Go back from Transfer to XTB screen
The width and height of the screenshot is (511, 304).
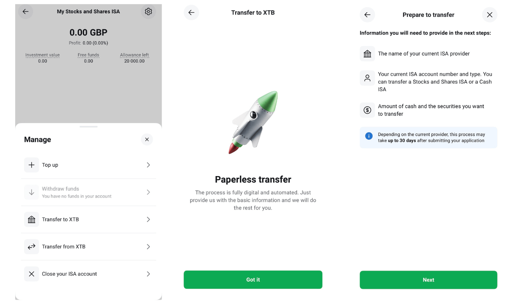pyautogui.click(x=191, y=13)
